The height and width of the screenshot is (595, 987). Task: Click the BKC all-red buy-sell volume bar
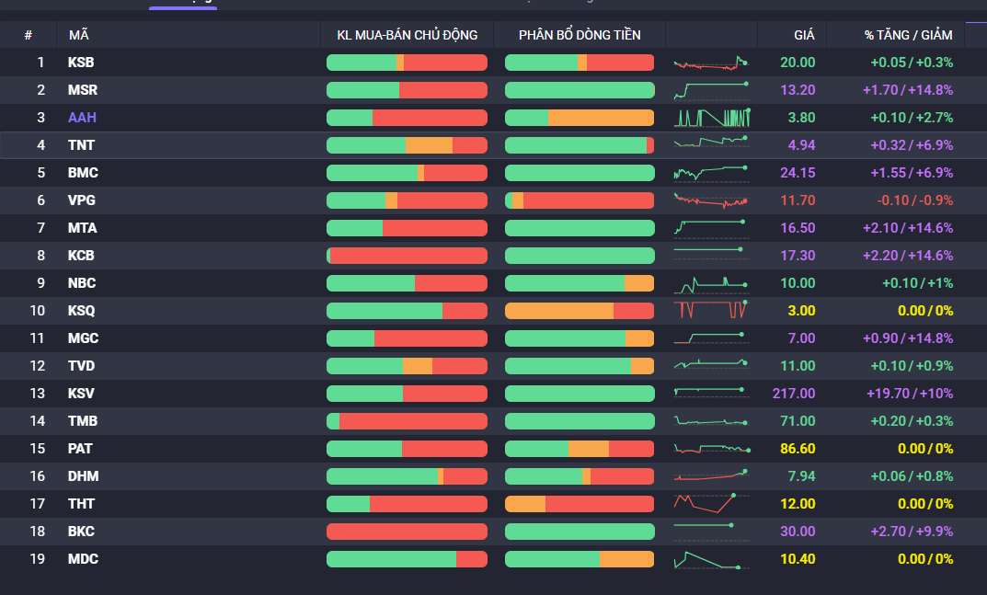pos(407,532)
